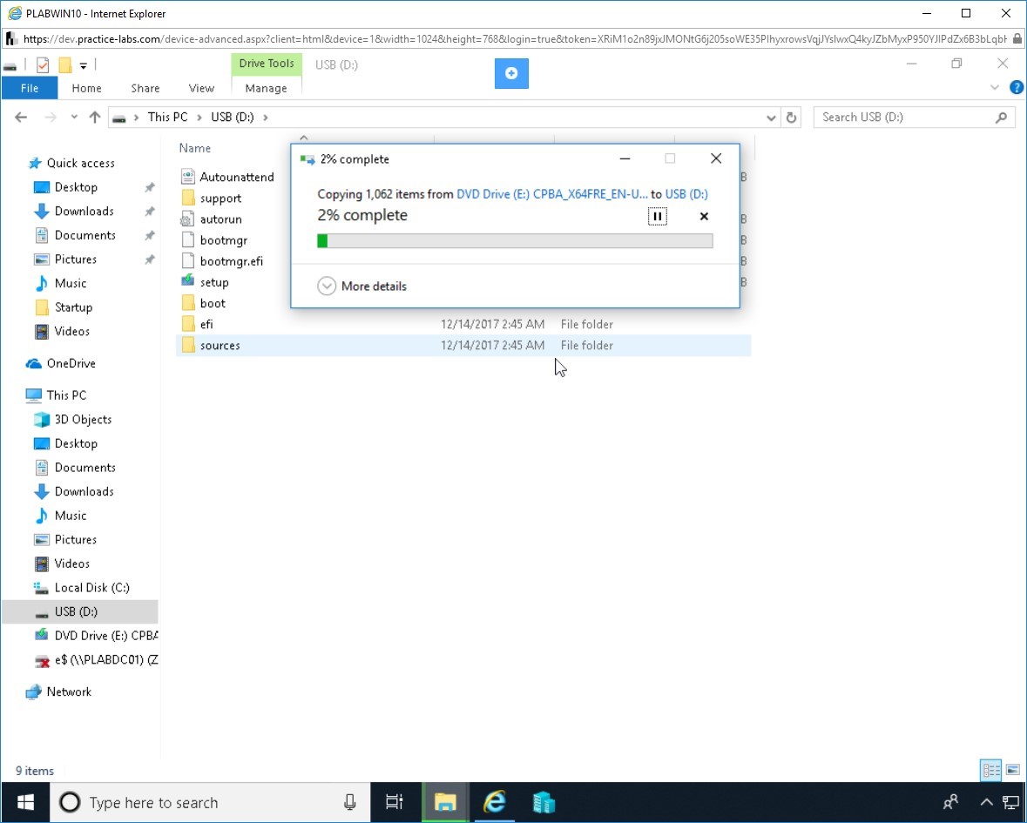Open the Server Manager taskbar icon
Image resolution: width=1027 pixels, height=823 pixels.
coord(544,802)
